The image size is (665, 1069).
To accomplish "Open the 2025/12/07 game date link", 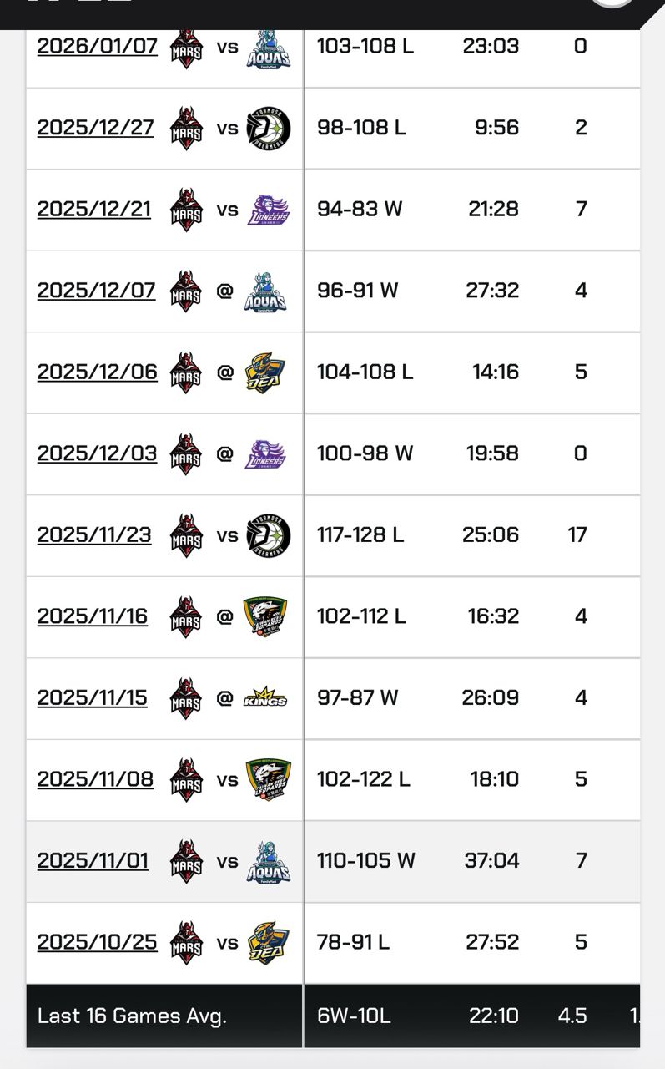I will tap(96, 290).
